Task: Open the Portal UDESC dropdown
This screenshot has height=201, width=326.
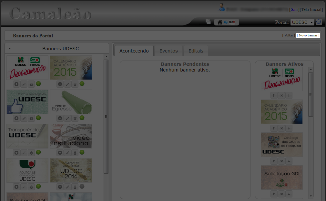Action: pyautogui.click(x=302, y=22)
